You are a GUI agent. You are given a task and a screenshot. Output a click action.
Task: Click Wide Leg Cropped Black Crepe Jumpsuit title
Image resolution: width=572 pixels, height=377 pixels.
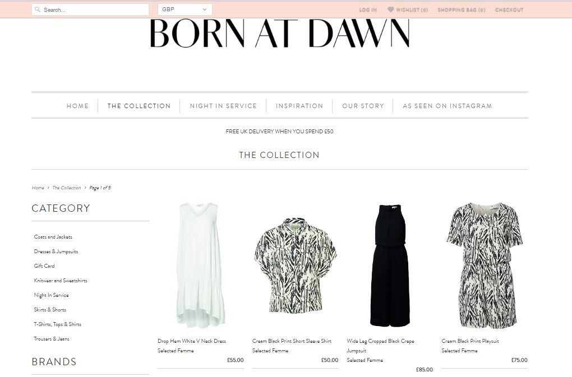(380, 346)
